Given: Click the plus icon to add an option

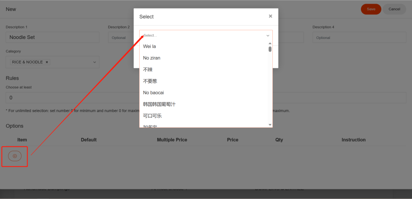Looking at the screenshot, I should [15, 156].
